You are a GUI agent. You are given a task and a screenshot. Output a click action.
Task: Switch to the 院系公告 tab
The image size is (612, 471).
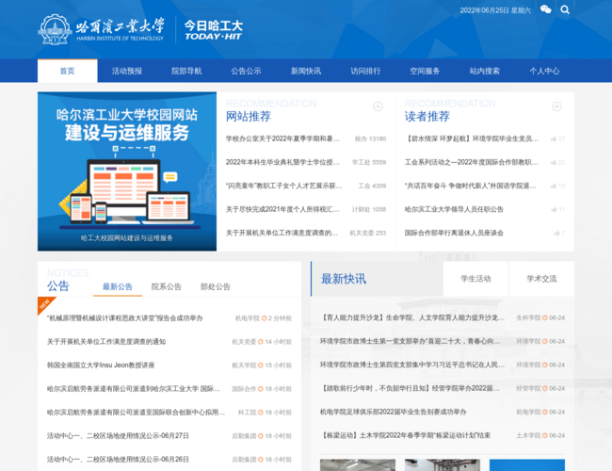167,286
